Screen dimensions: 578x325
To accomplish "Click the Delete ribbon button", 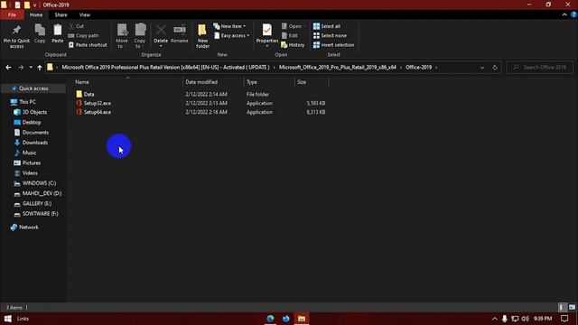I will click(x=161, y=36).
